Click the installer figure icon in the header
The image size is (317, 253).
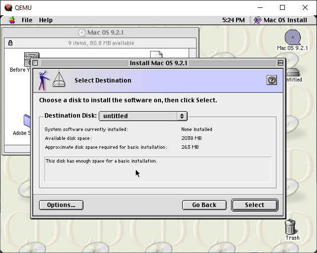44,81
